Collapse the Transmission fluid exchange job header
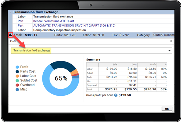The image size is (181, 122). (x=11, y=12)
